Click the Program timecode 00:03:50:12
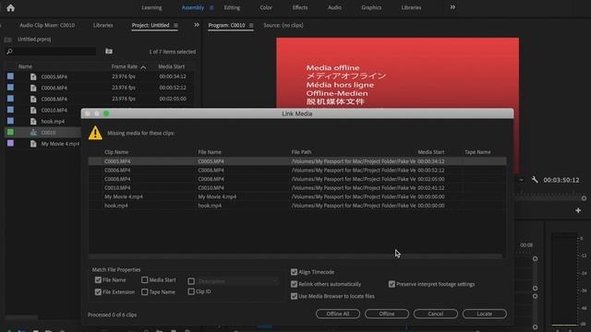The height and width of the screenshot is (332, 591). pos(561,180)
